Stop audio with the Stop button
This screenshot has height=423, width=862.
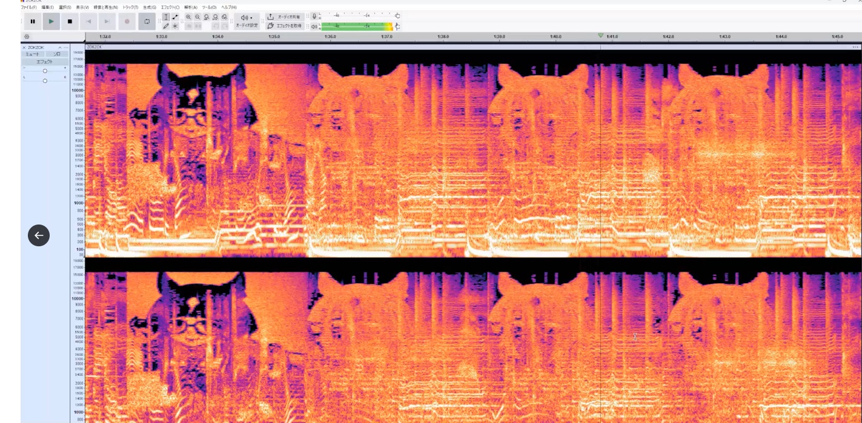click(x=70, y=22)
